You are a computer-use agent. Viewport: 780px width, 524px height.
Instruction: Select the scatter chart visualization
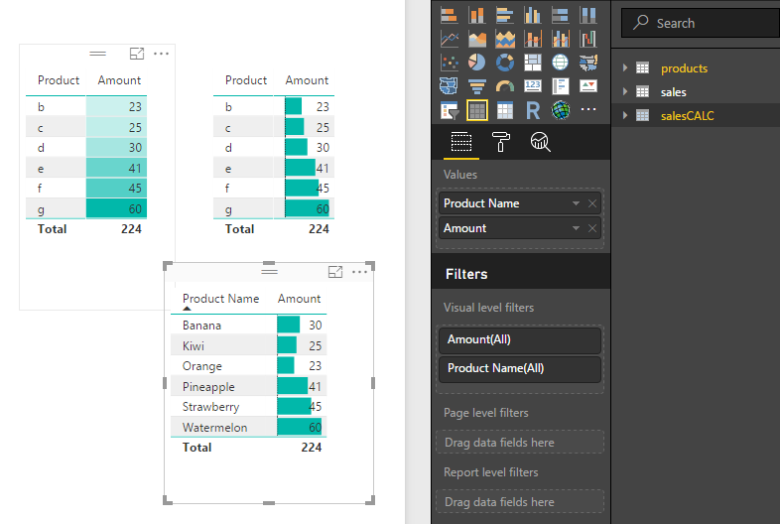point(450,63)
